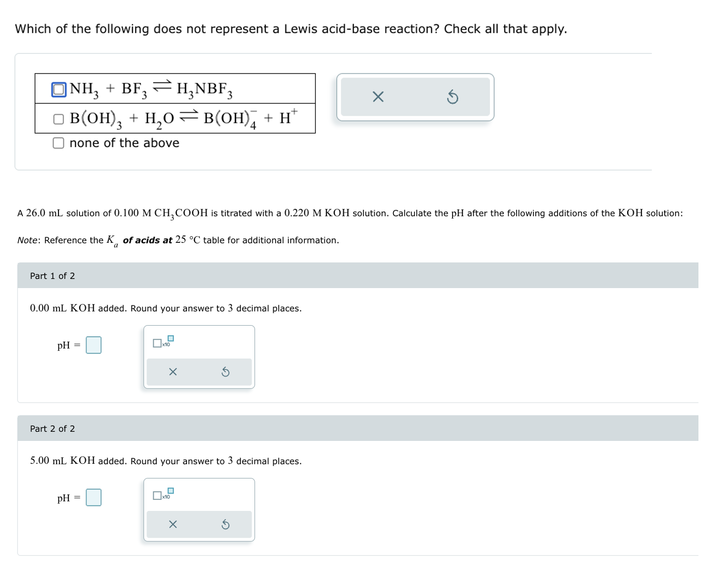Click the exponent superscript box in Part 1
Viewport: 727px width, 578px height.
pos(172,338)
